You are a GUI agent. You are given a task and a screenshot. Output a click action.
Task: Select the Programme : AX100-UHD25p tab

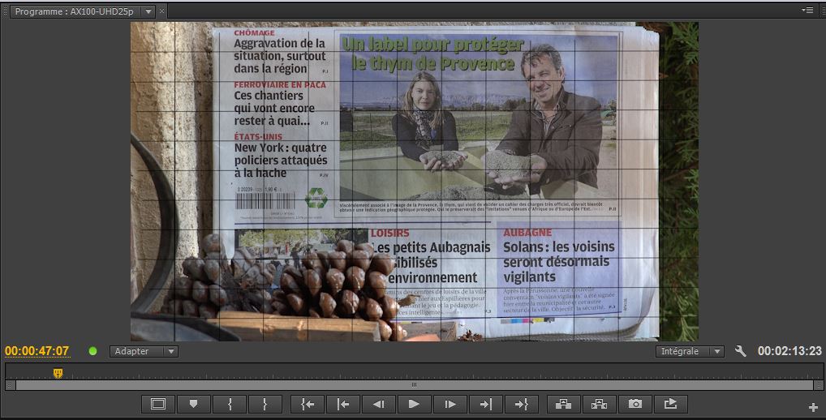pos(75,11)
